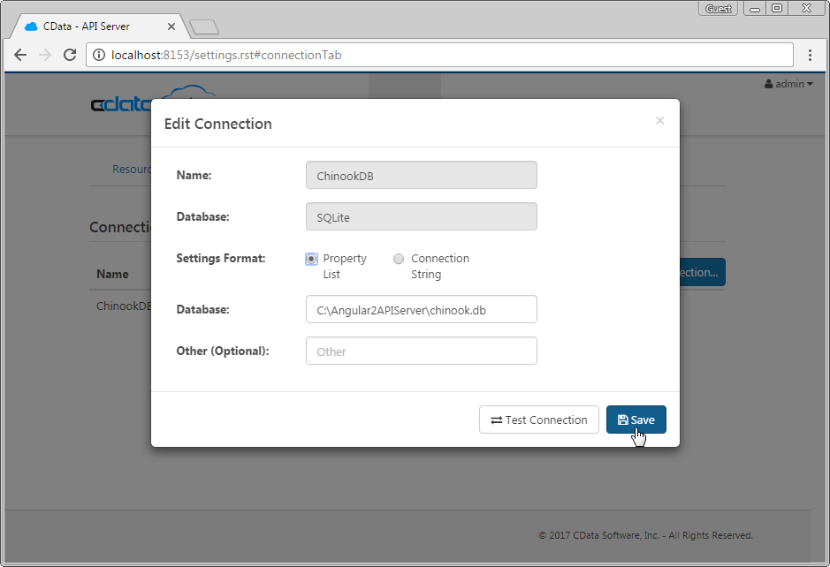The image size is (830, 567).
Task: Open a new browser tab
Action: (x=203, y=27)
